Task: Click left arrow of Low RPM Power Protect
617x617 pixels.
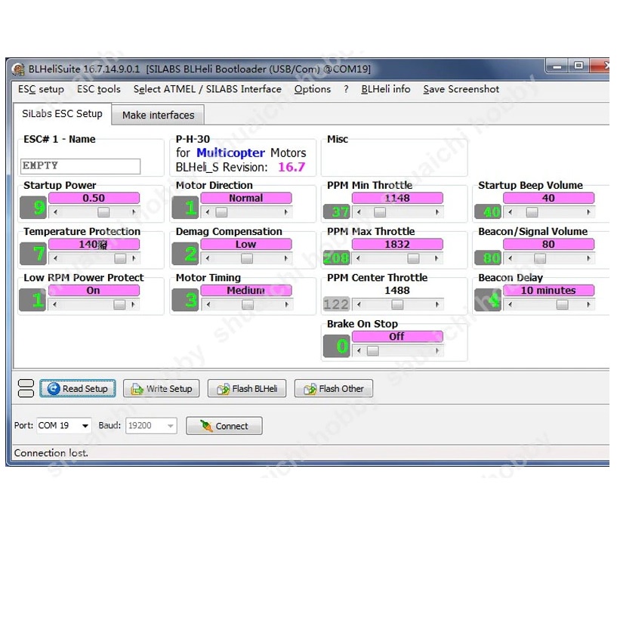Action: [54, 304]
